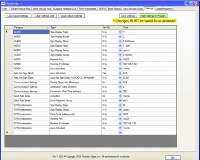Select the Remote IP Address data cell 192.168.1.107

point(149,64)
